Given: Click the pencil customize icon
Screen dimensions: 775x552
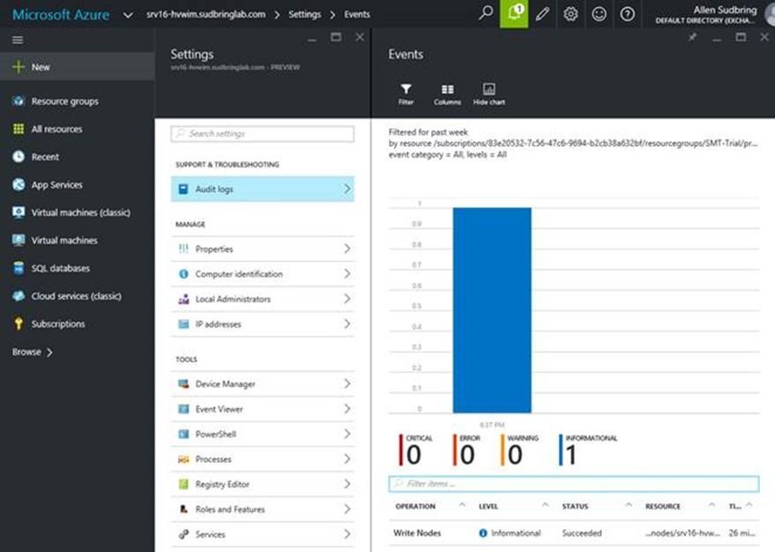Looking at the screenshot, I should 542,14.
